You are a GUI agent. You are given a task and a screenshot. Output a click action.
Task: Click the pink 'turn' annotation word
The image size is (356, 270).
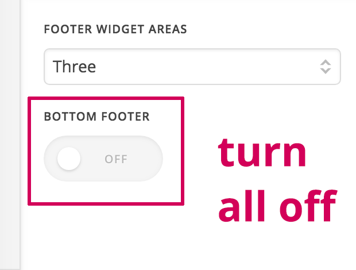point(262,153)
